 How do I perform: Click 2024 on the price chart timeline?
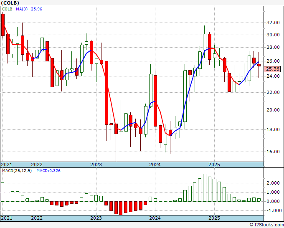tap(155, 165)
